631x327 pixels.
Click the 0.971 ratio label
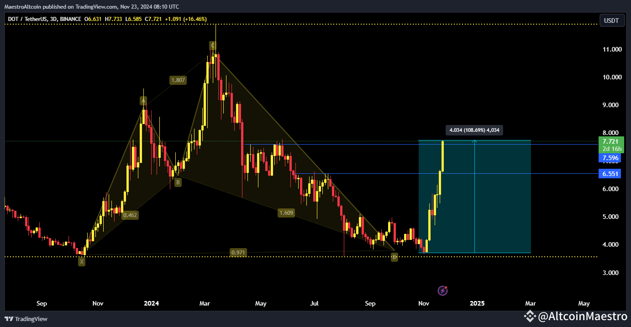click(x=238, y=252)
